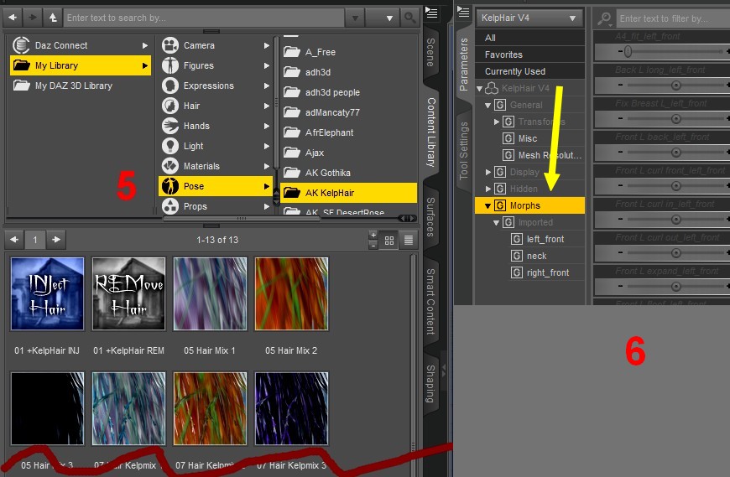Screen dimensions: 730x477
Task: Select the 05 Hair Mix 1 thumbnail
Action: coord(210,293)
